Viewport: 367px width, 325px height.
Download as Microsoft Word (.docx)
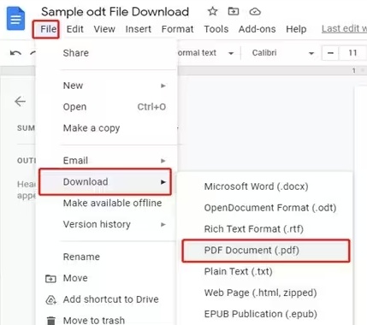(x=264, y=186)
